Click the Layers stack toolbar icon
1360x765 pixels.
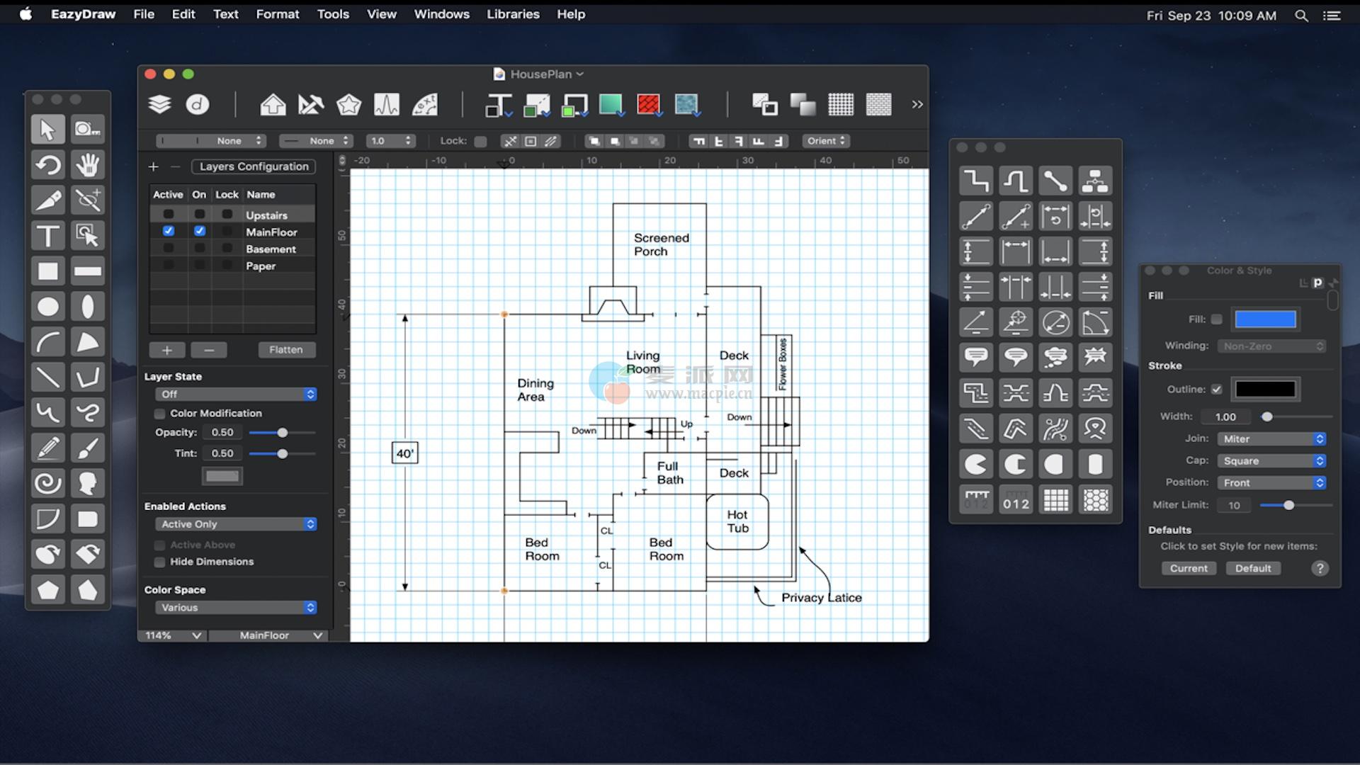160,104
